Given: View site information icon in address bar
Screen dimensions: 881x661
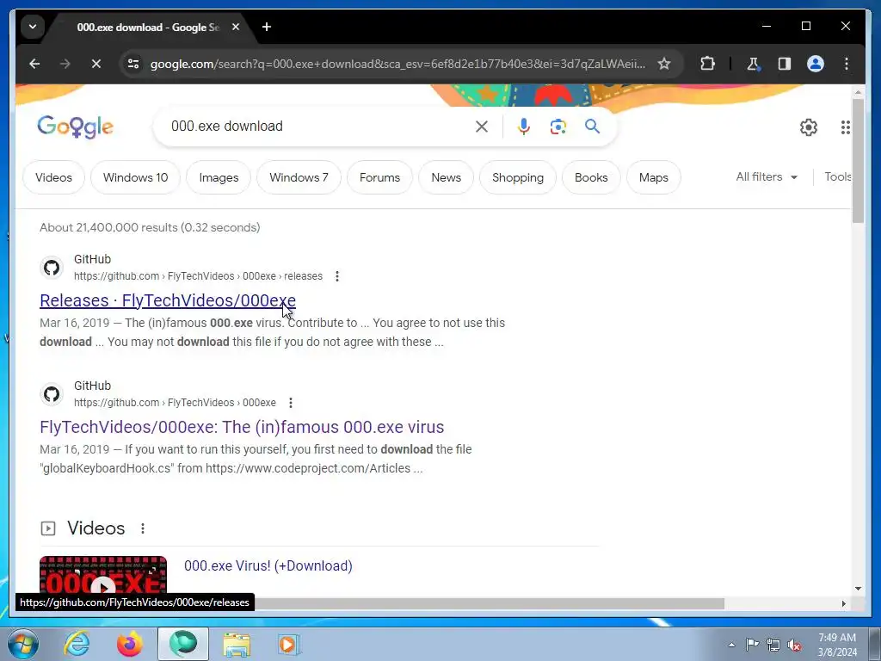Looking at the screenshot, I should click(133, 64).
